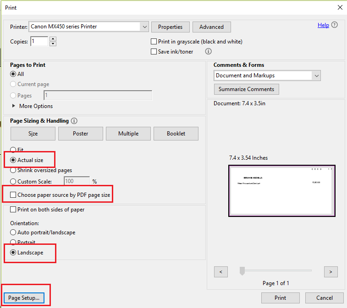
Task: Open the Page Setup dialog
Action: [x=24, y=298]
